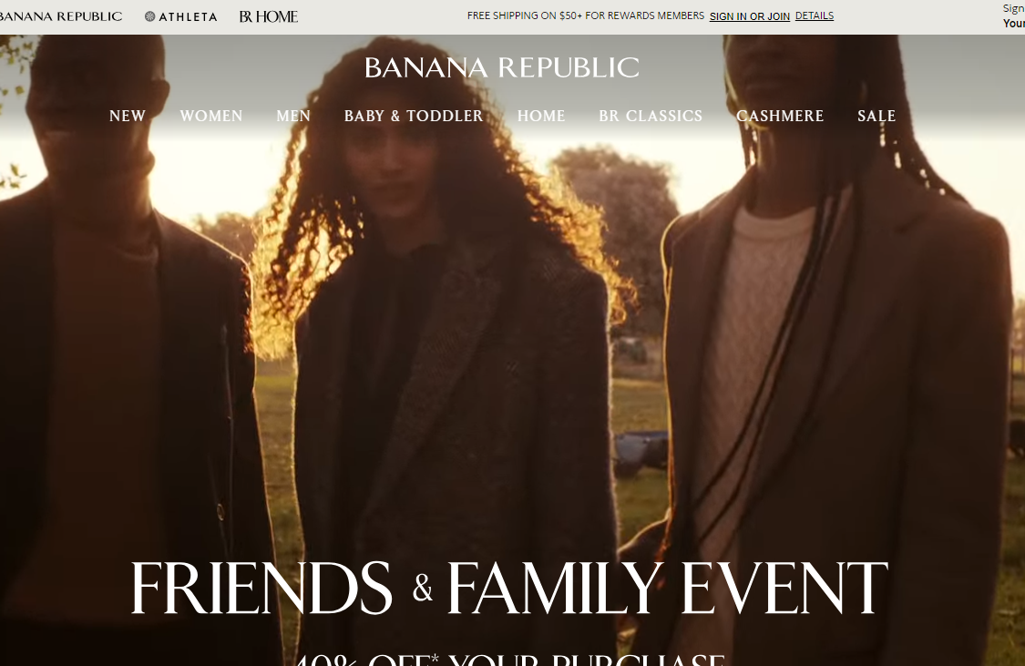Browse the BR Classics section
Screen dimensions: 1025x666
(x=651, y=116)
